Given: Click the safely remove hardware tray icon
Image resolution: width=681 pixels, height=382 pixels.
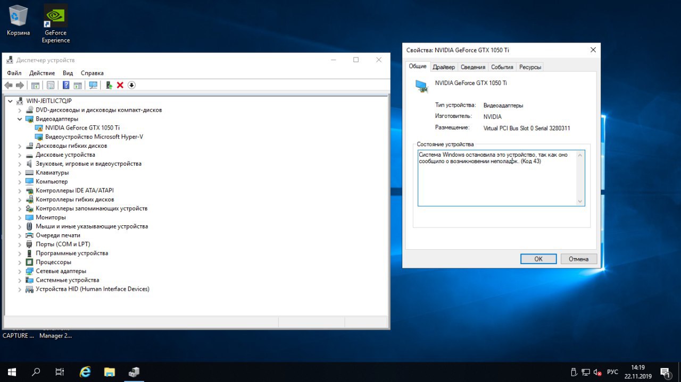Looking at the screenshot, I should (574, 372).
